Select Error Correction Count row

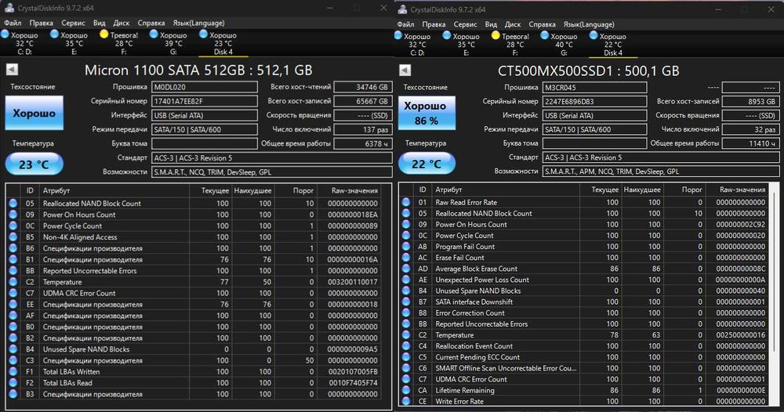tap(584, 313)
